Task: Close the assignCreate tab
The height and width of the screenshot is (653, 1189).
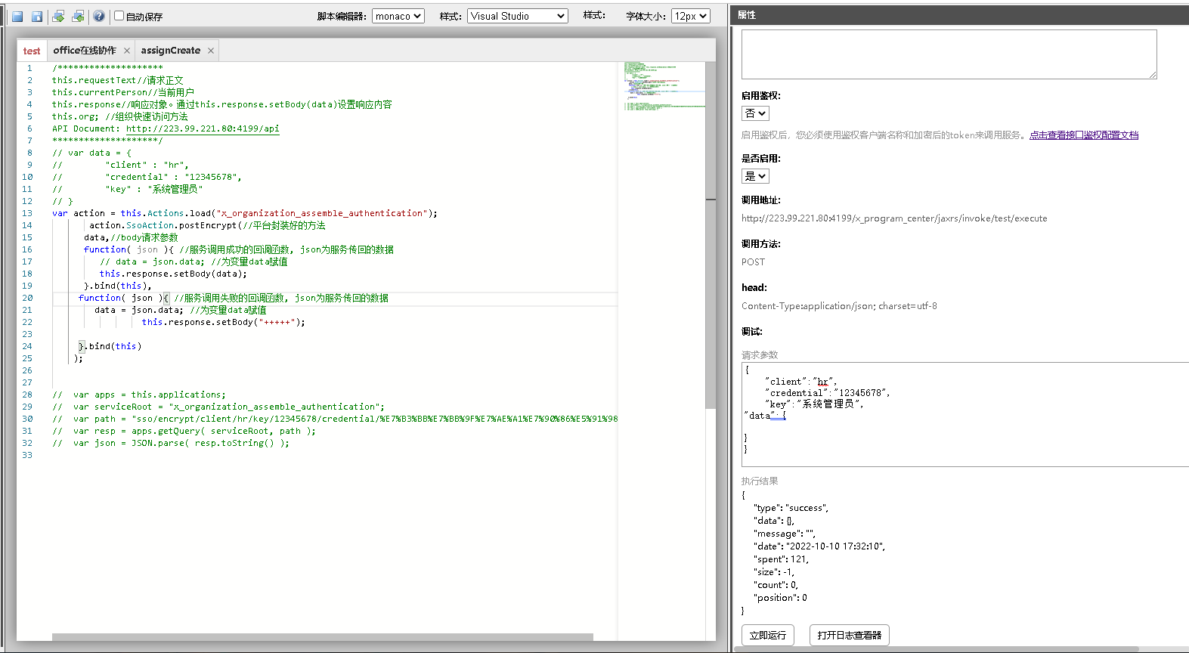Action: pyautogui.click(x=211, y=51)
